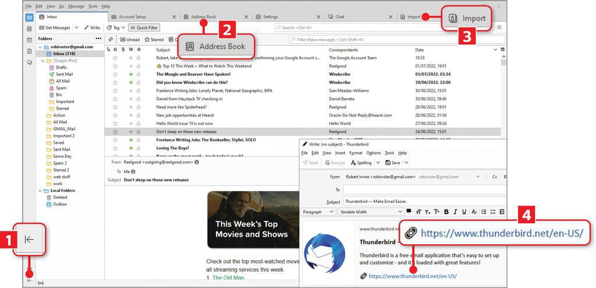Open the Spelling dropdown arrow

point(378,162)
